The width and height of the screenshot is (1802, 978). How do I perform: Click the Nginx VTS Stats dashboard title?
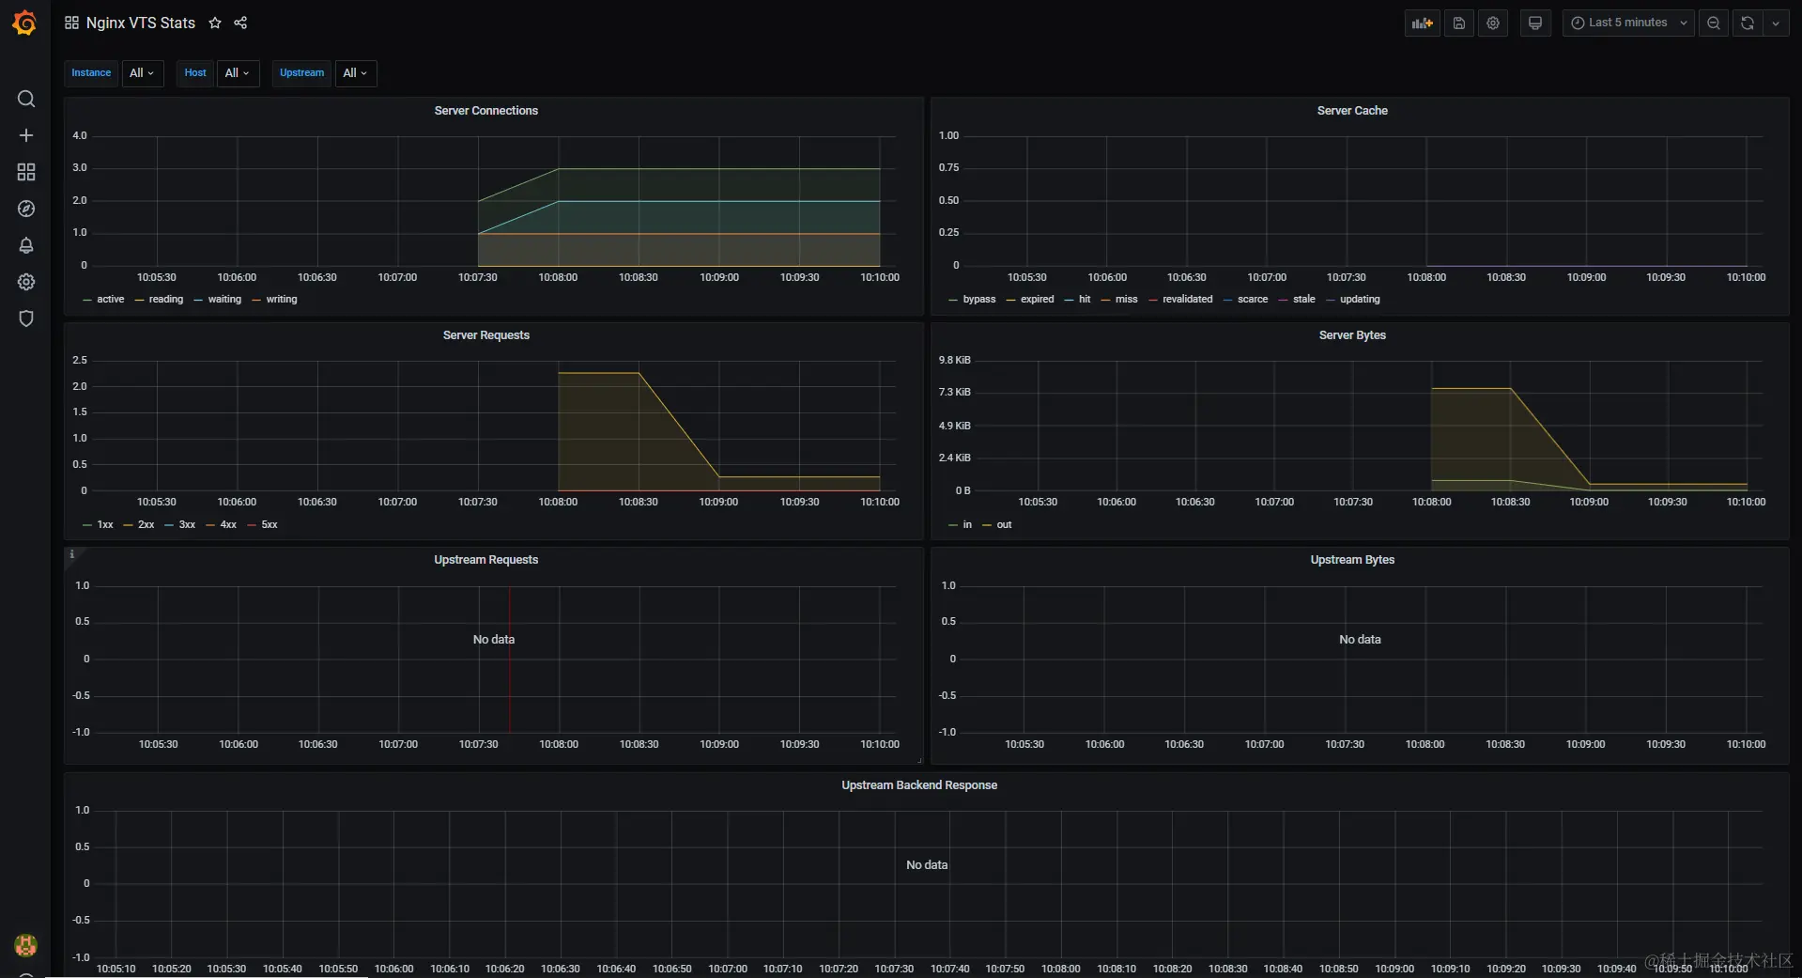[141, 23]
